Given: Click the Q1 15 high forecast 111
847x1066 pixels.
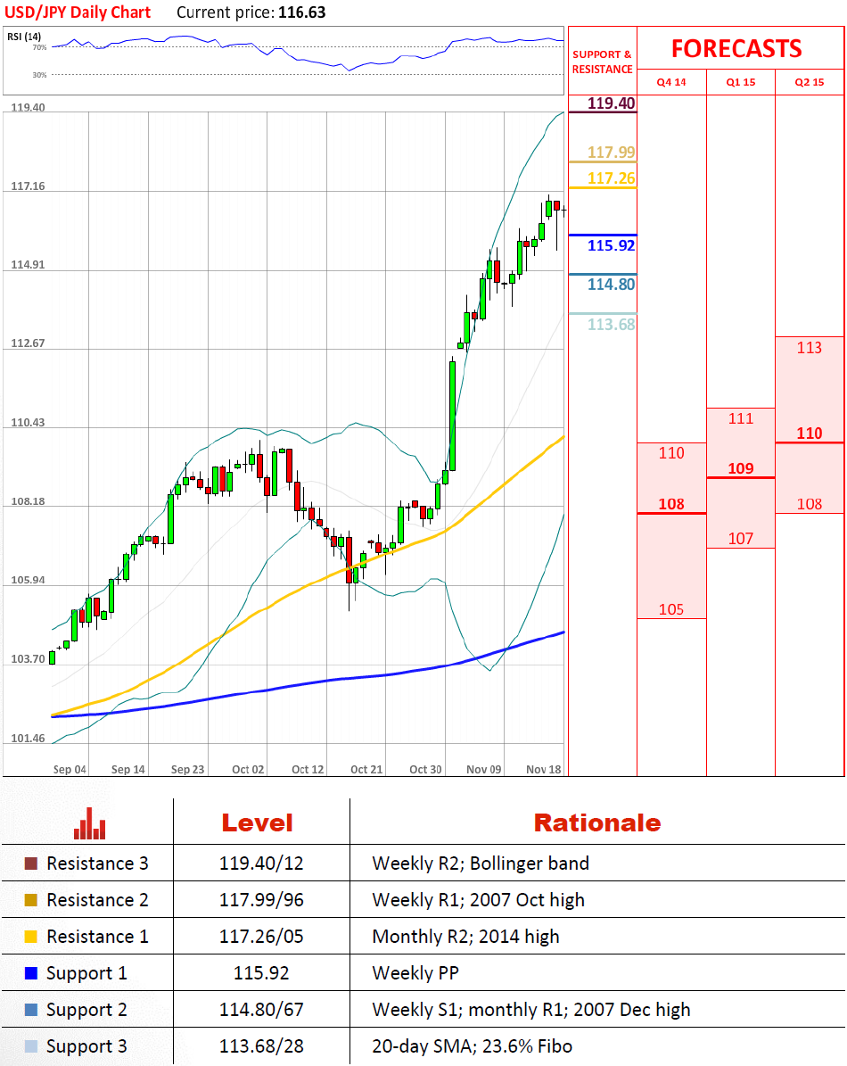Looking at the screenshot, I should [x=740, y=418].
